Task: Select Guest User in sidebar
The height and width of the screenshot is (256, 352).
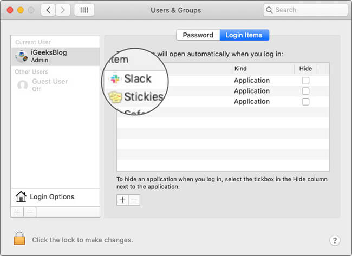Action: click(55, 85)
